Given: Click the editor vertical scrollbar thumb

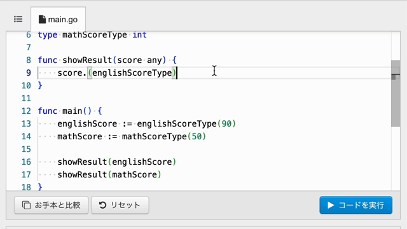Looking at the screenshot, I should (396, 94).
